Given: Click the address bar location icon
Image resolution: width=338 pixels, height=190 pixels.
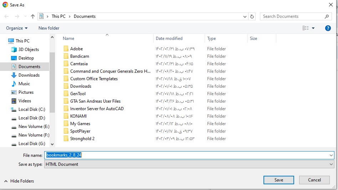Looking at the screenshot, I should (x=41, y=16).
